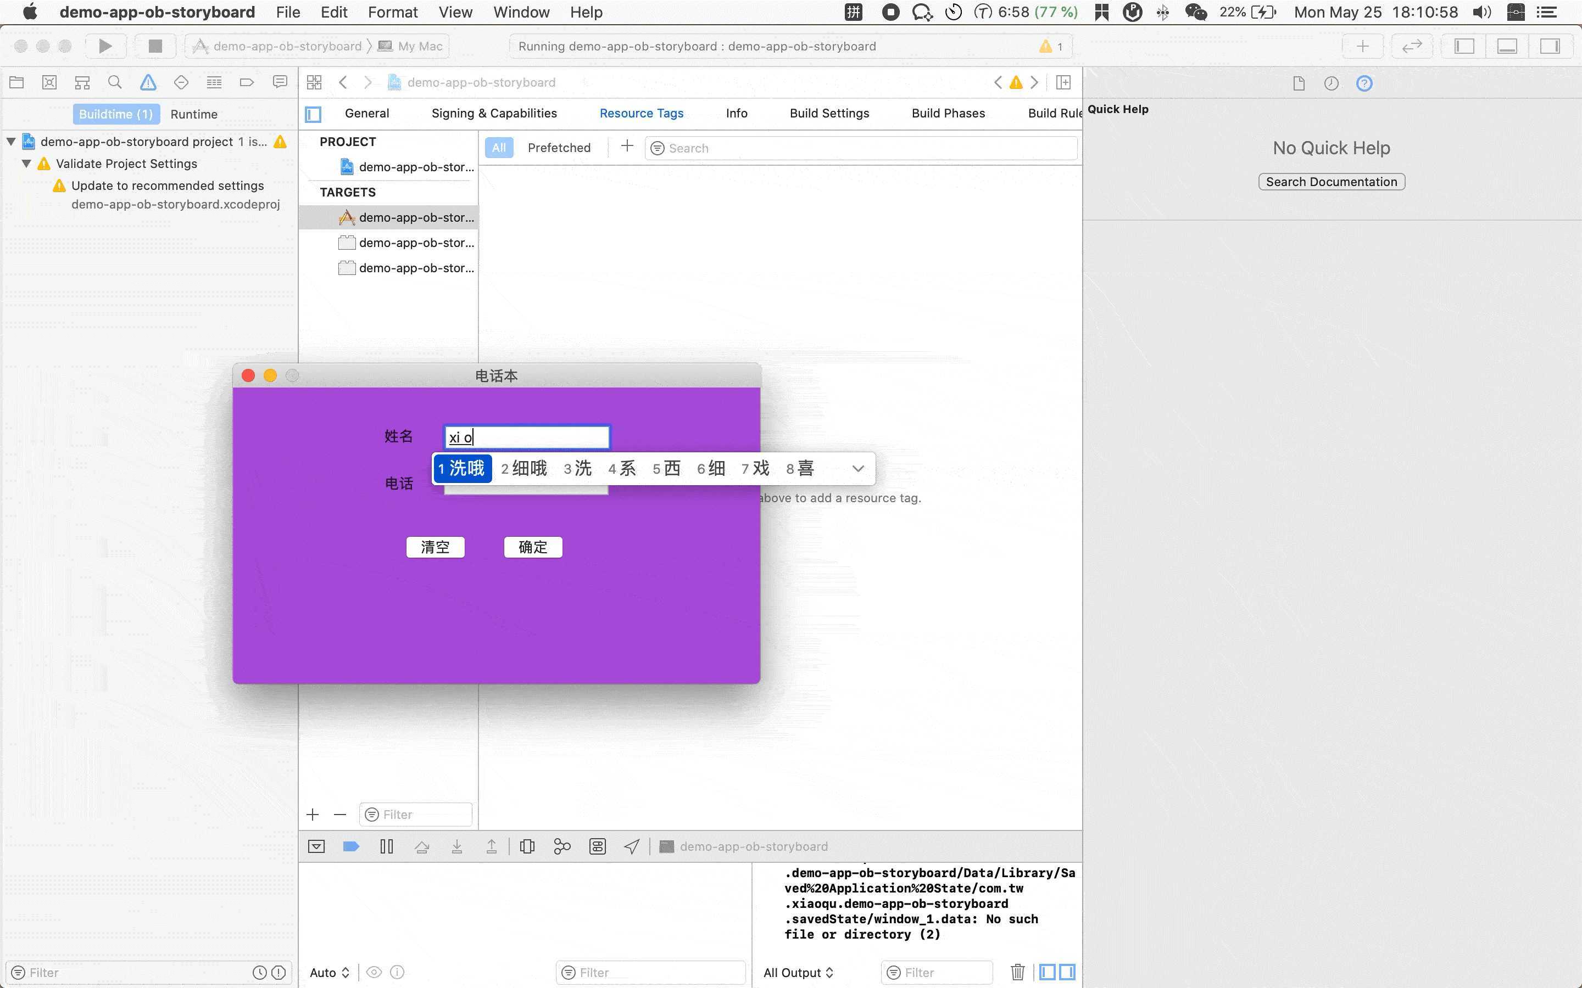Show the File inspector
Image resolution: width=1582 pixels, height=988 pixels.
(x=1299, y=83)
